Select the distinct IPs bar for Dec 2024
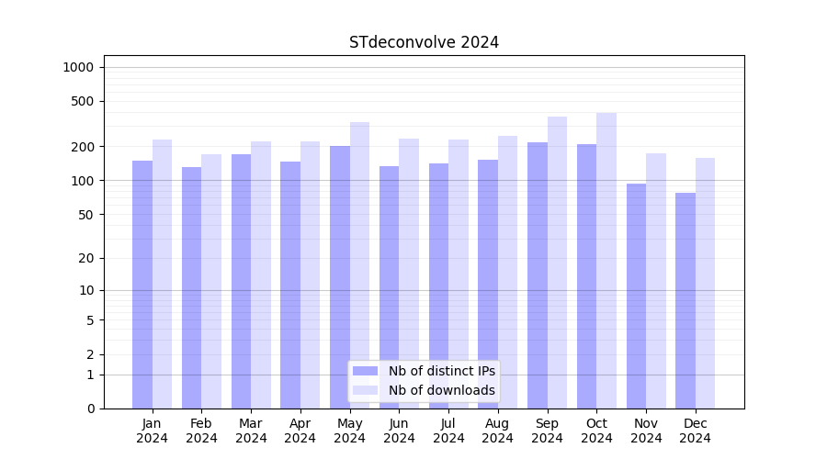 pos(685,300)
